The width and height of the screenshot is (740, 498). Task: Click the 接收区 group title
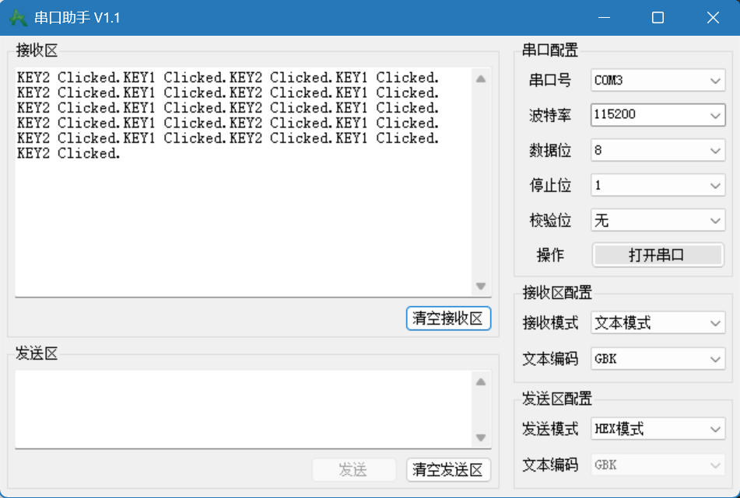pyautogui.click(x=37, y=50)
